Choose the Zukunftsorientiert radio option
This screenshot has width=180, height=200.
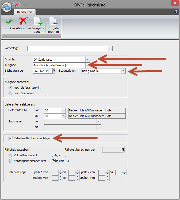[x=10, y=155]
